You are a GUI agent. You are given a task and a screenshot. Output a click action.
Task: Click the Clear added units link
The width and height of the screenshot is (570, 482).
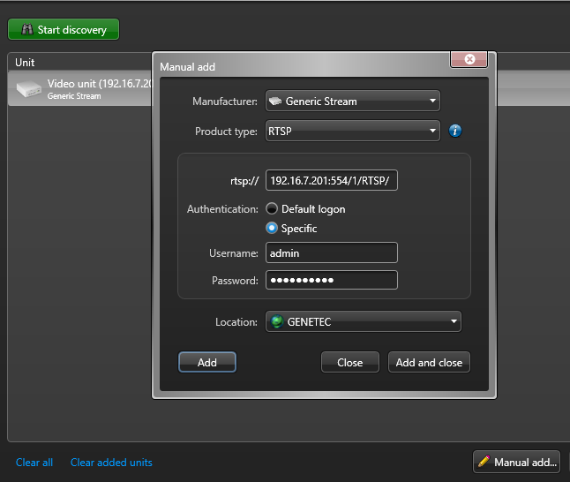(111, 463)
